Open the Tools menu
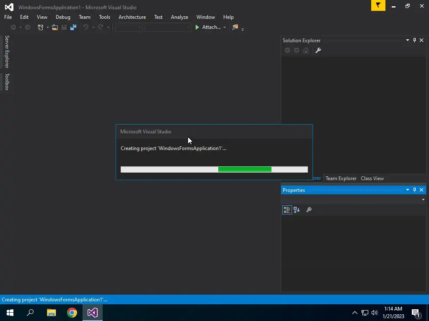 (104, 17)
